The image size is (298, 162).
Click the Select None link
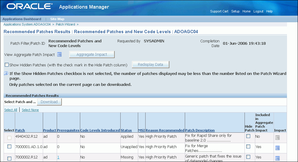coord(30,110)
